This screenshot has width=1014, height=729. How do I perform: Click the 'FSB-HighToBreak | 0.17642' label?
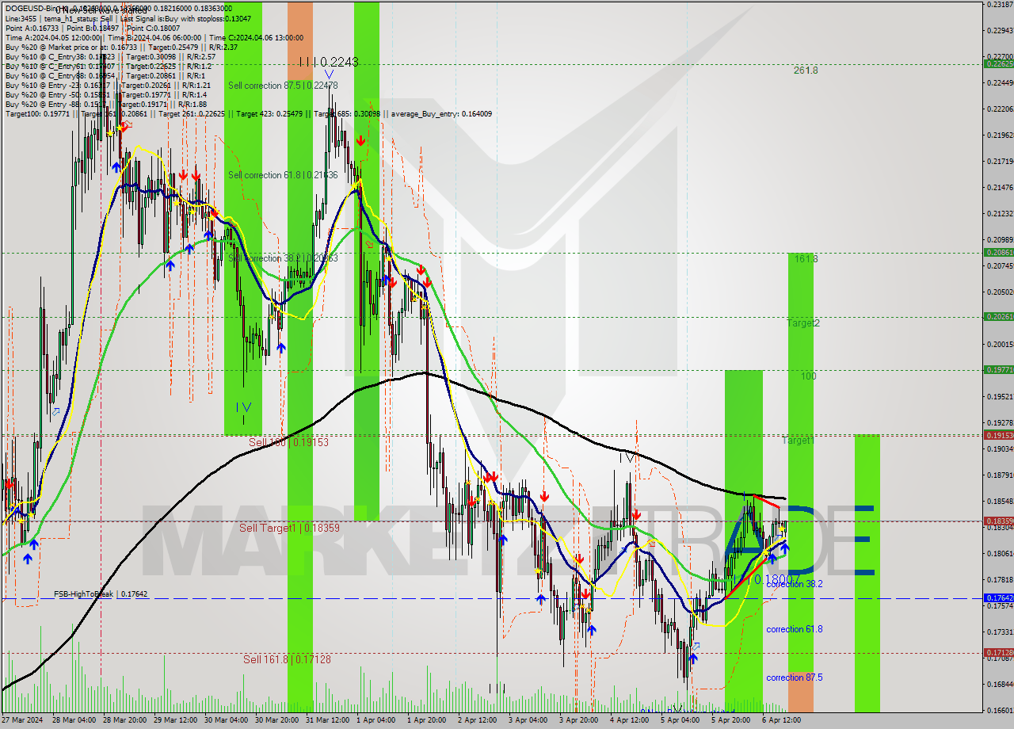(x=101, y=594)
